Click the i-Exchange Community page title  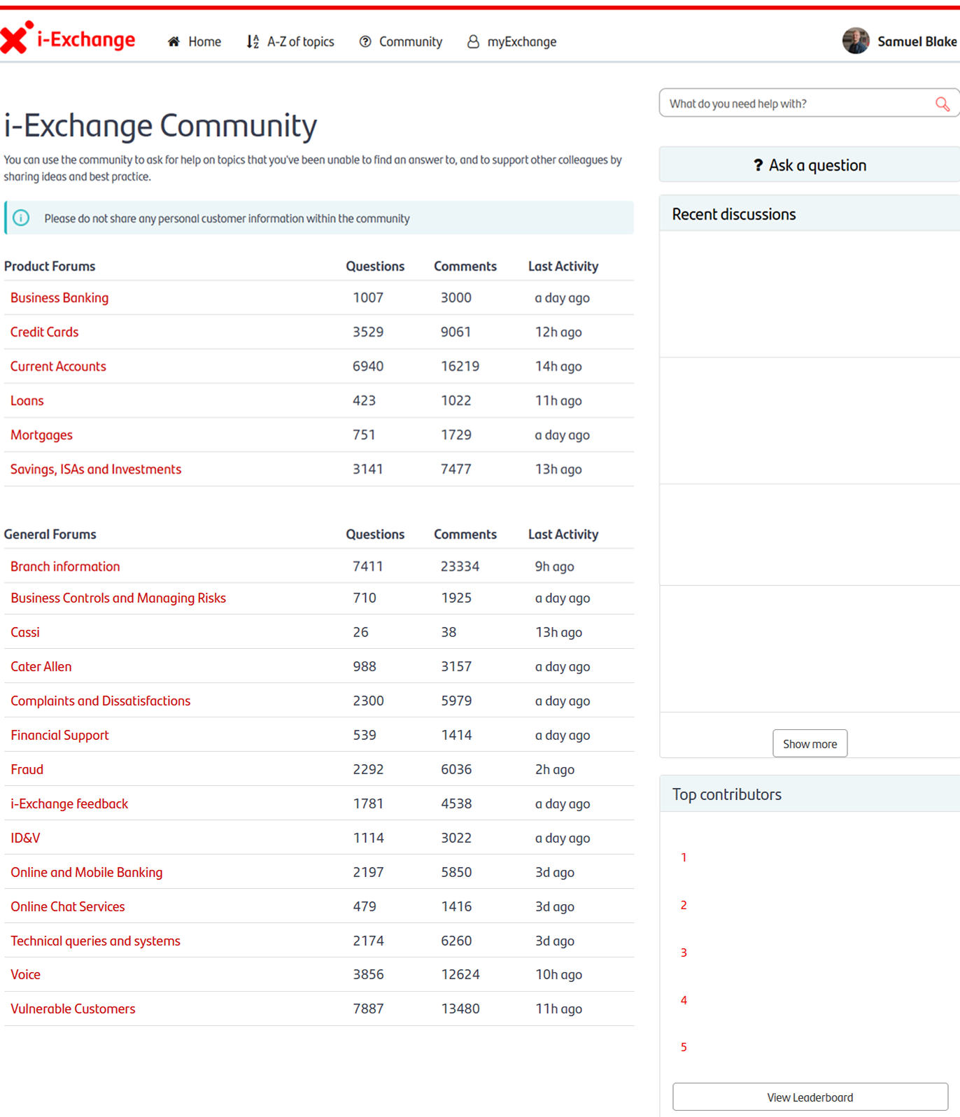(x=161, y=127)
